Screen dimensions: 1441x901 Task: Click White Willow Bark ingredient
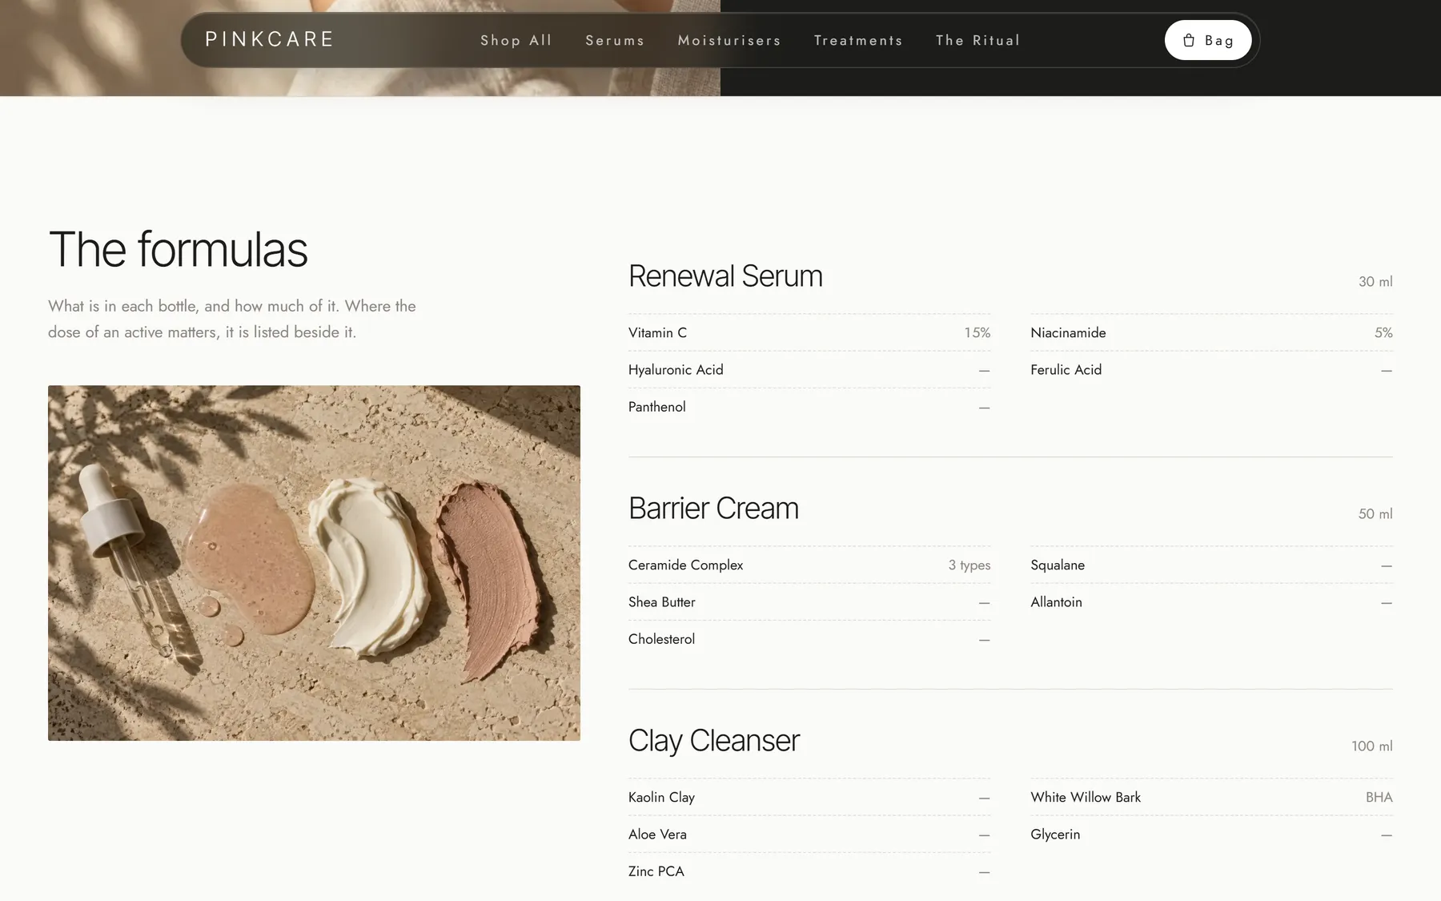[1086, 797]
